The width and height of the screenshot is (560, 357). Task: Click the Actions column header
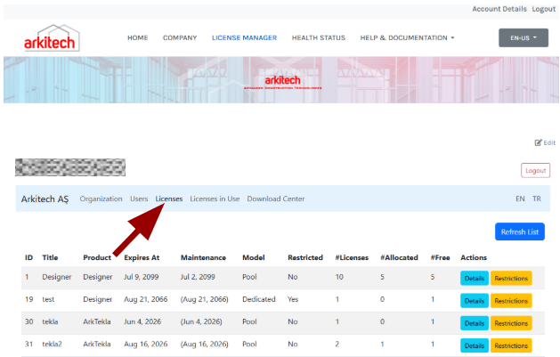point(474,258)
